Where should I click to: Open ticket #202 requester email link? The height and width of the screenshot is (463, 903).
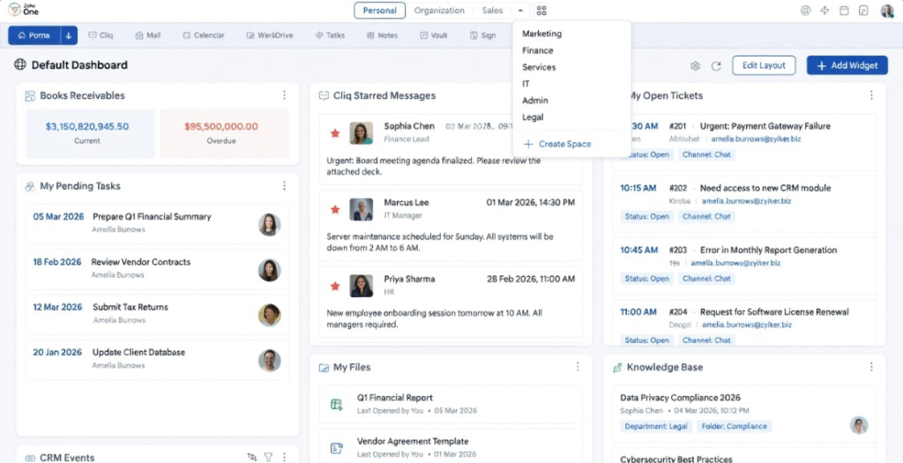748,201
